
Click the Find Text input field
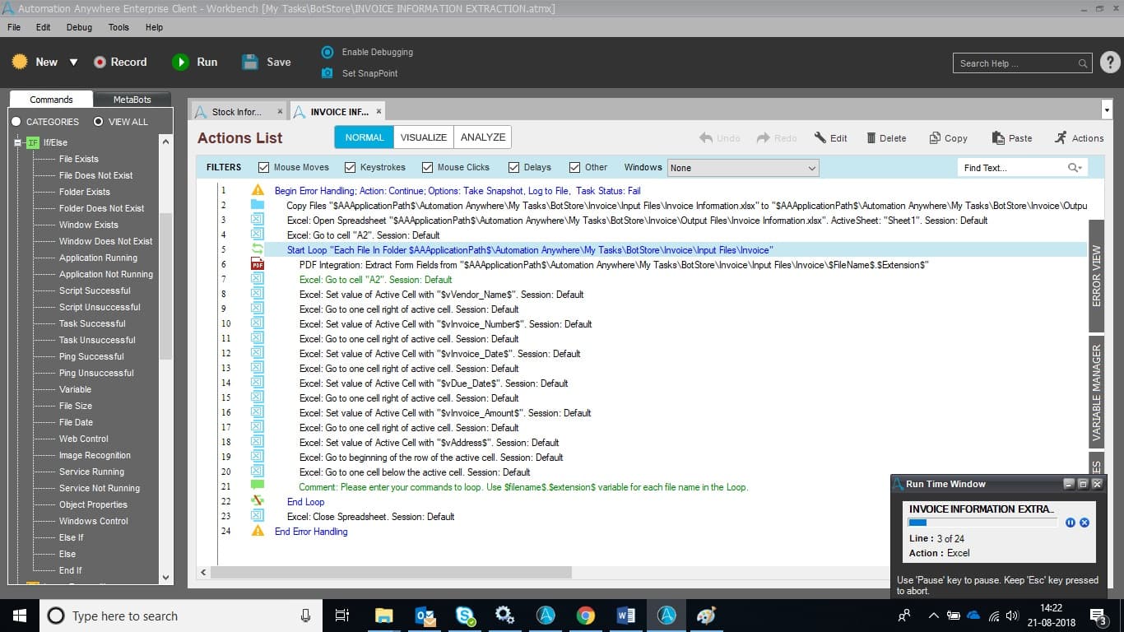[x=1013, y=168]
